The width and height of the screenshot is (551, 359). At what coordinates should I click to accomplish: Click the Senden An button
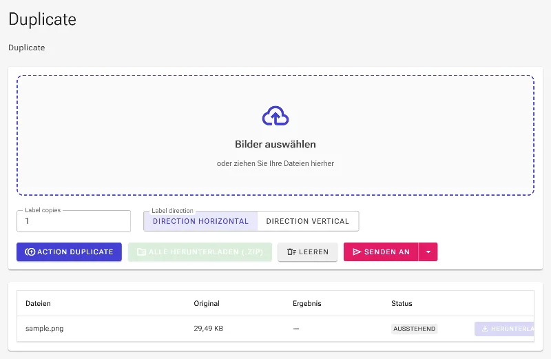coord(382,252)
